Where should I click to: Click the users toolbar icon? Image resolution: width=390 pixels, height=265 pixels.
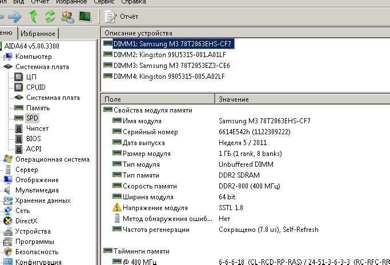tap(67, 17)
